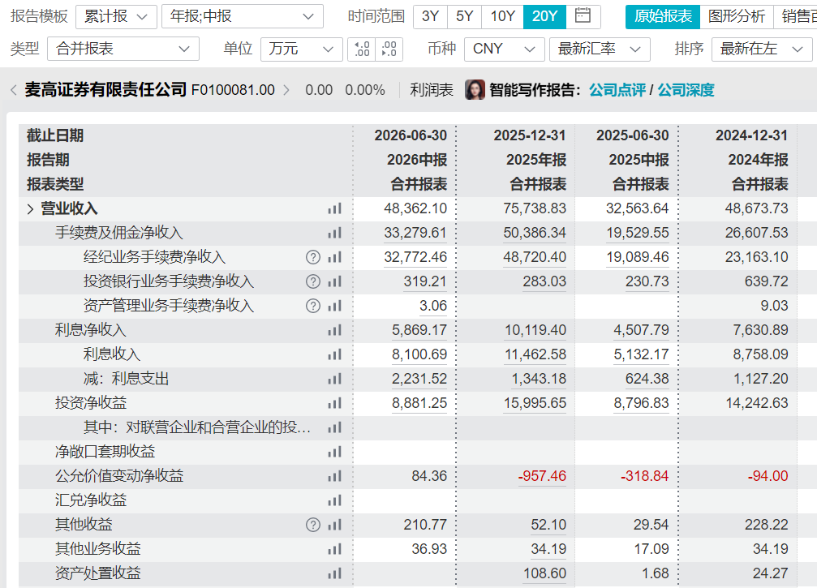Open CNY currency dropdown
This screenshot has height=588, width=817.
(x=505, y=49)
